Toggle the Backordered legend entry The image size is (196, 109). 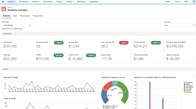(188, 83)
